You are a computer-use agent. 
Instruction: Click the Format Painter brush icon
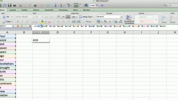pyautogui.click(x=36, y=5)
